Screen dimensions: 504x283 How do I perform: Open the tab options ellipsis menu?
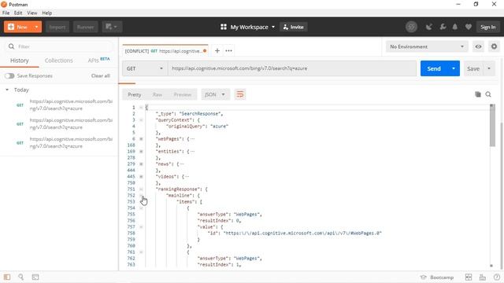click(228, 50)
